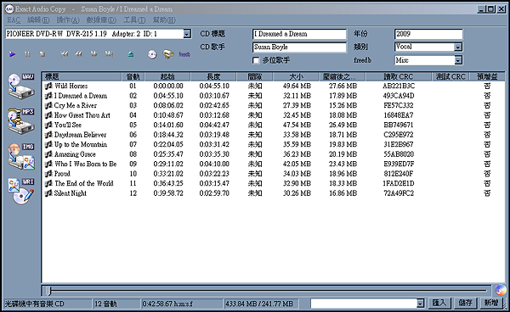The height and width of the screenshot is (312, 510).
Task: Click the 年份 2009 field
Action: pyautogui.click(x=428, y=34)
